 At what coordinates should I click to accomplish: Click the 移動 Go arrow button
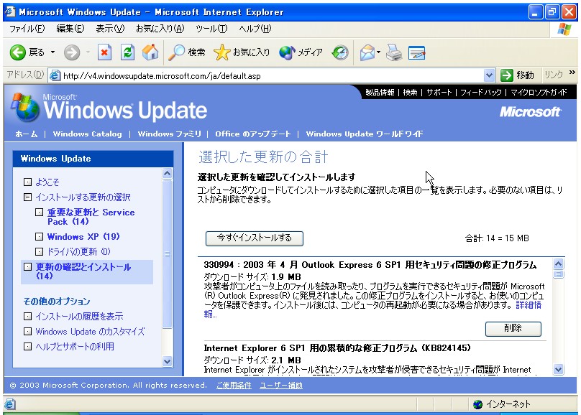pyautogui.click(x=517, y=75)
